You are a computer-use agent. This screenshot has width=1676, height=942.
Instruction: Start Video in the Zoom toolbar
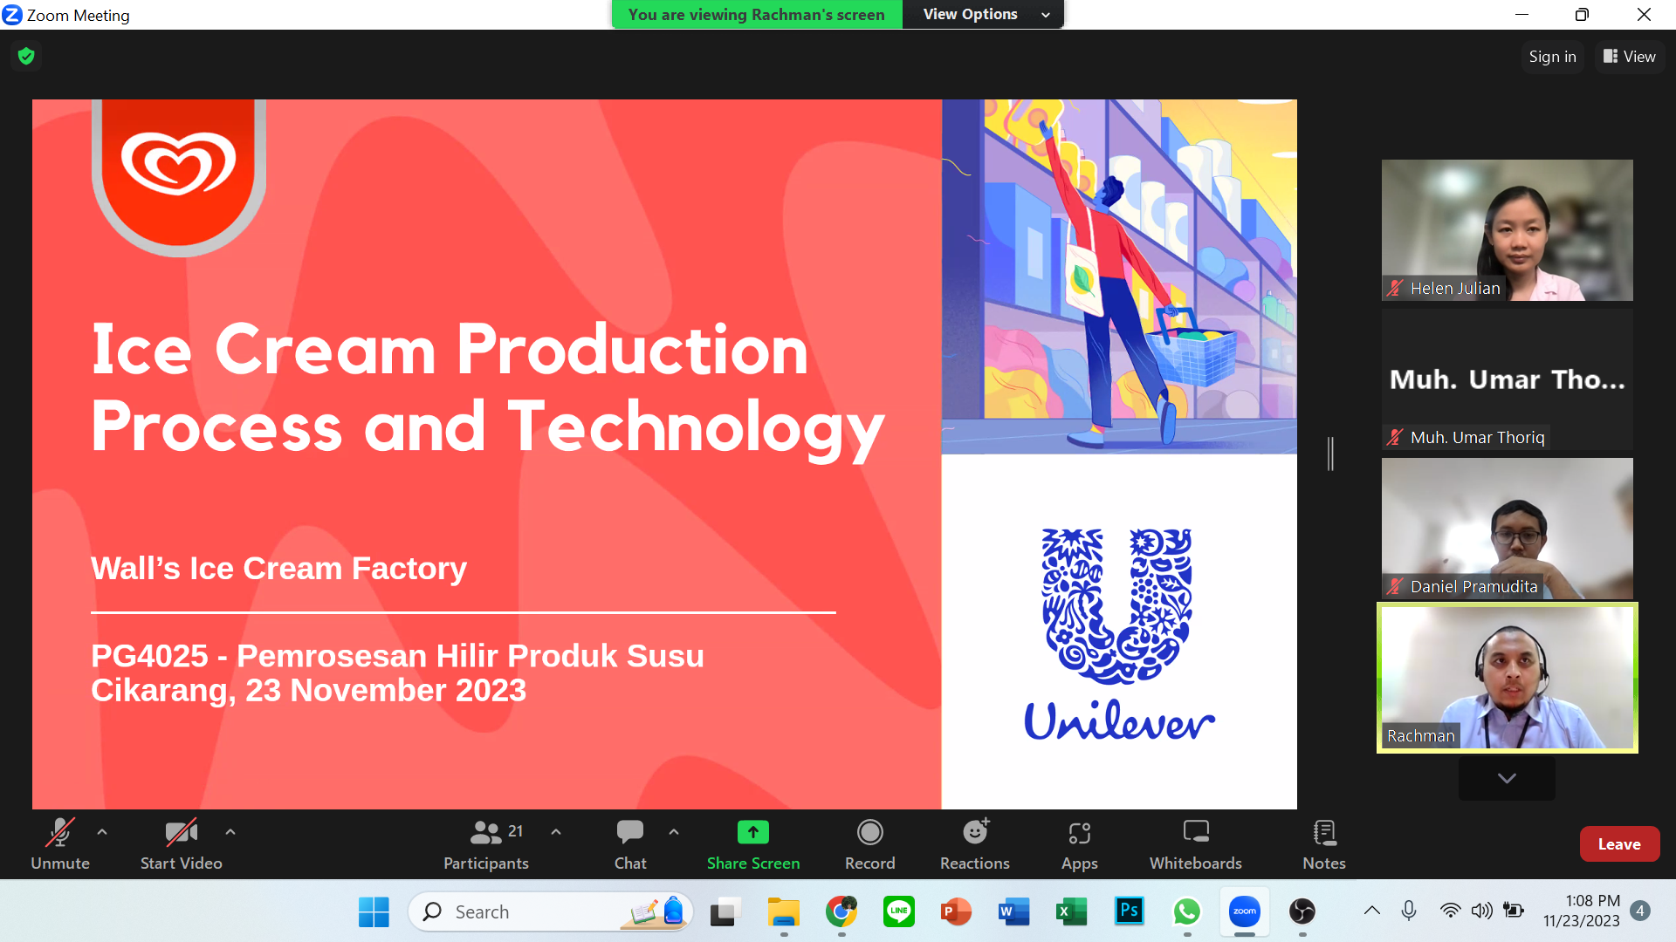point(181,843)
